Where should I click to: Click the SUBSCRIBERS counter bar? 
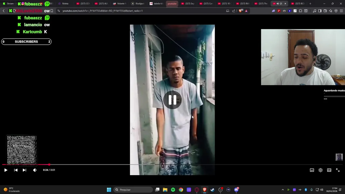click(x=26, y=41)
